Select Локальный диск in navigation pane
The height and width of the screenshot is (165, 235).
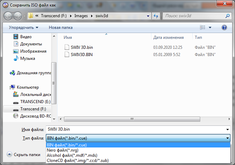tap(36, 95)
